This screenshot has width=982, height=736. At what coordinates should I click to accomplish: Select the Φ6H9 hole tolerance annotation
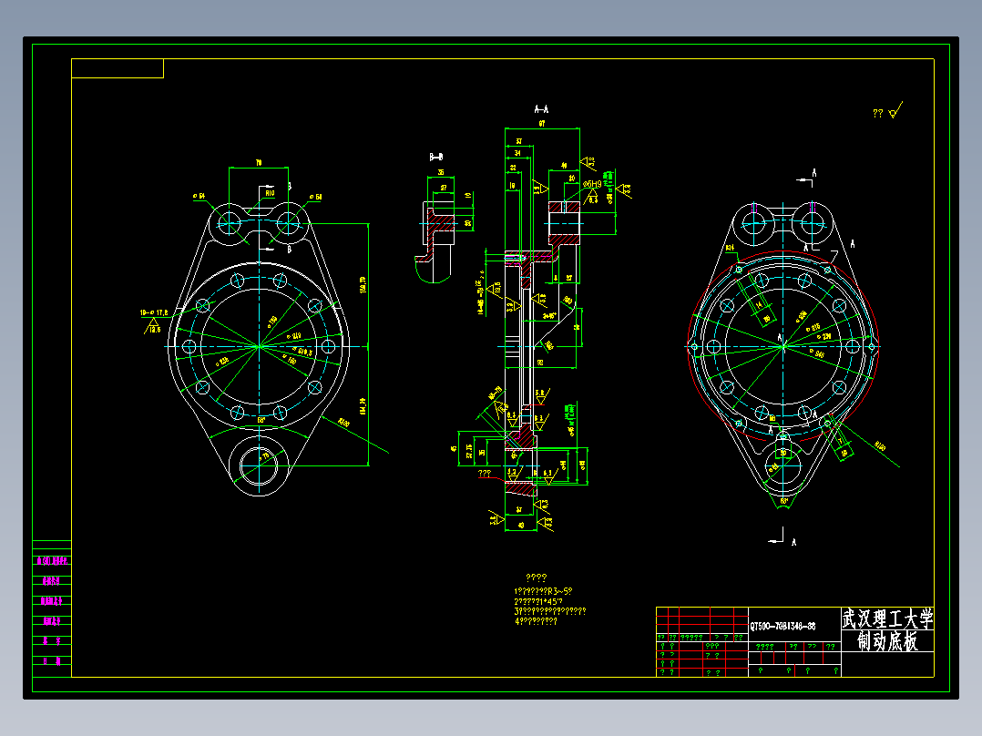pos(592,184)
